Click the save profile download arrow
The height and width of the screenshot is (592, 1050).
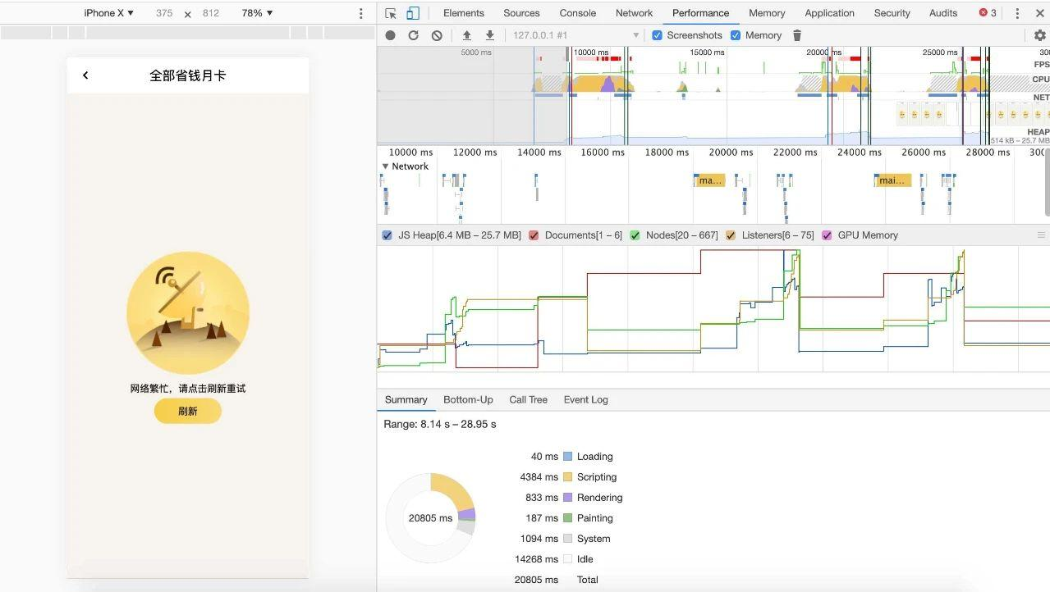(x=490, y=35)
